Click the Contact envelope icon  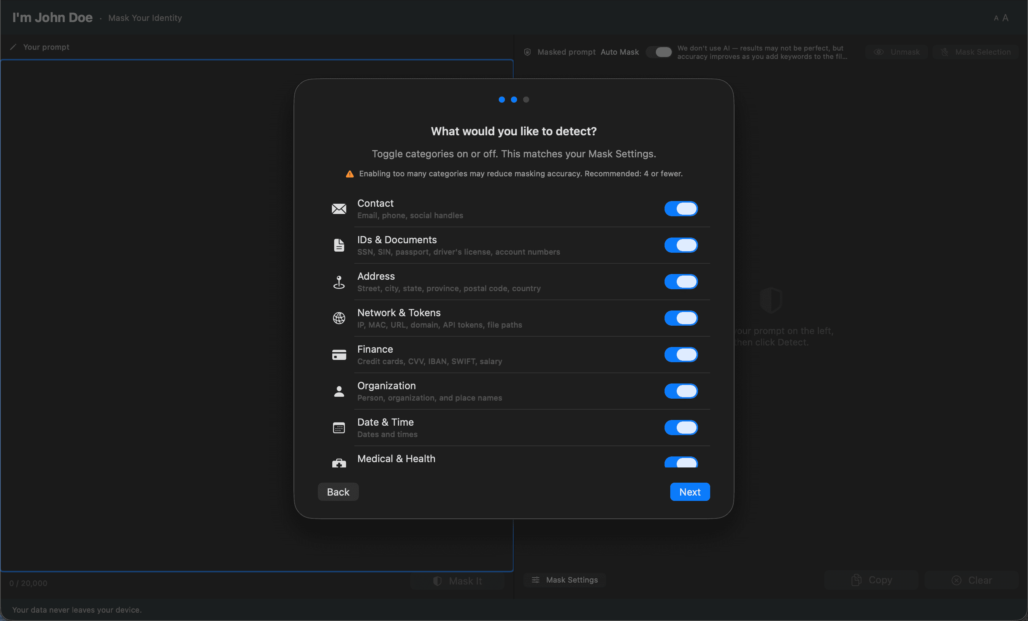tap(339, 209)
